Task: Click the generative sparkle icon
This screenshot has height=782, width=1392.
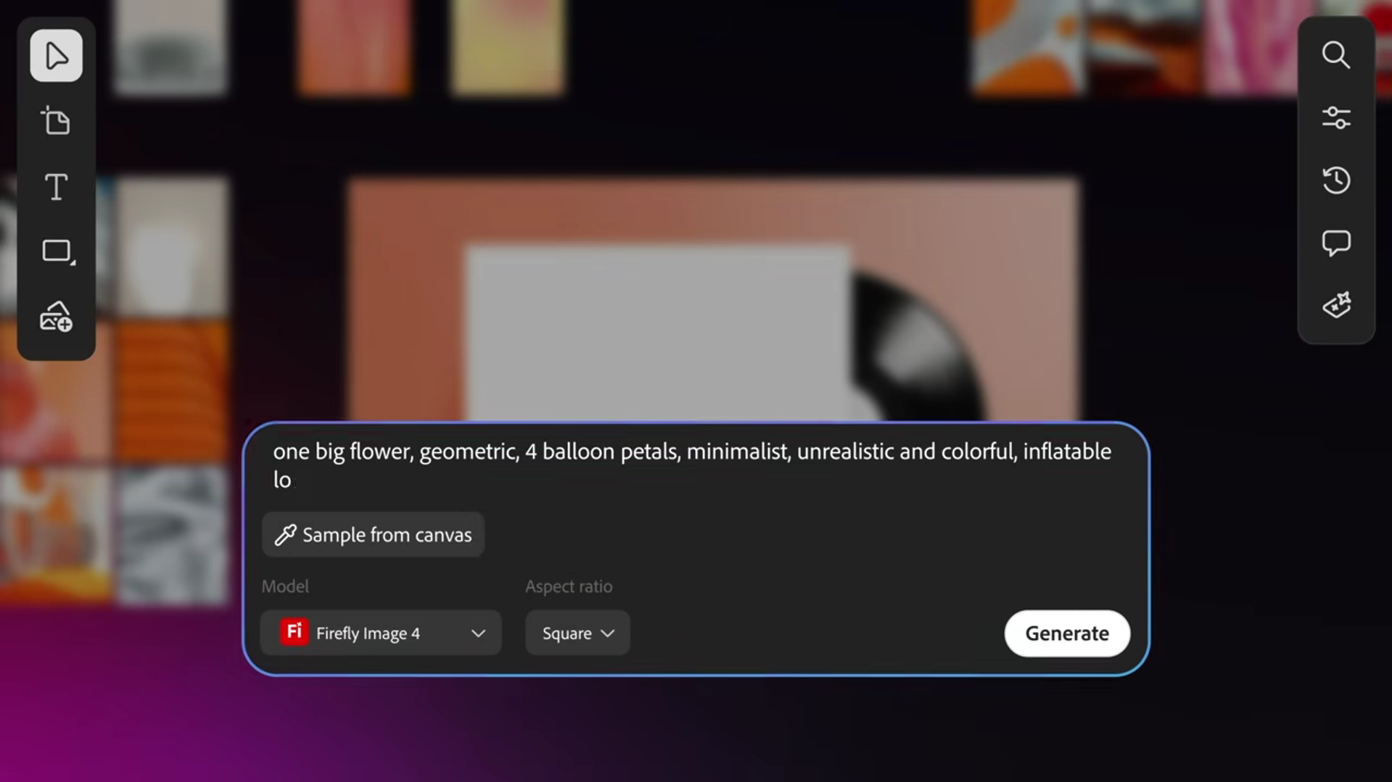Action: (1335, 305)
